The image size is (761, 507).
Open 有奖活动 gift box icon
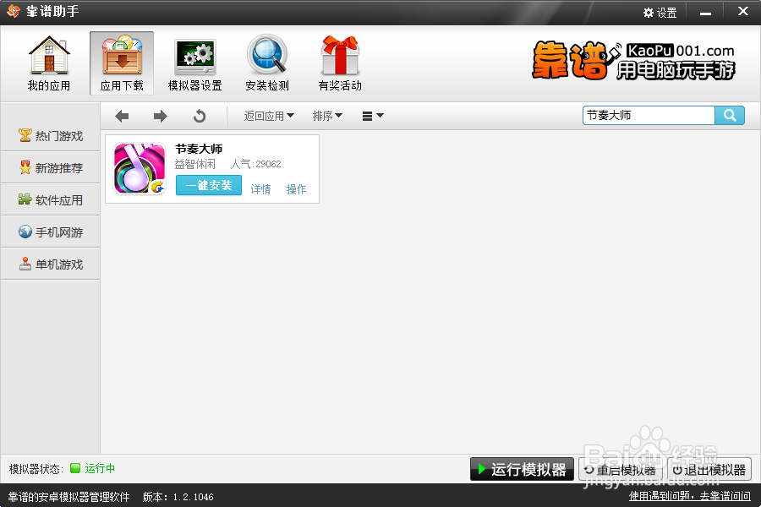pyautogui.click(x=340, y=63)
